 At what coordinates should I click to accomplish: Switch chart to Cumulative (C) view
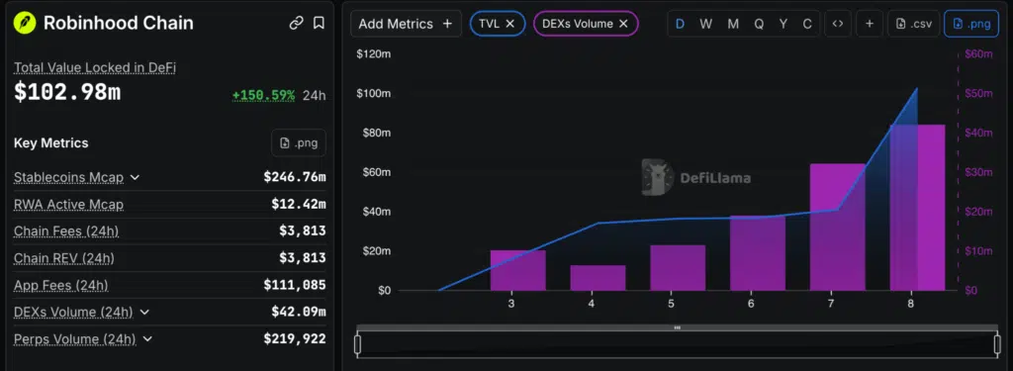point(807,24)
